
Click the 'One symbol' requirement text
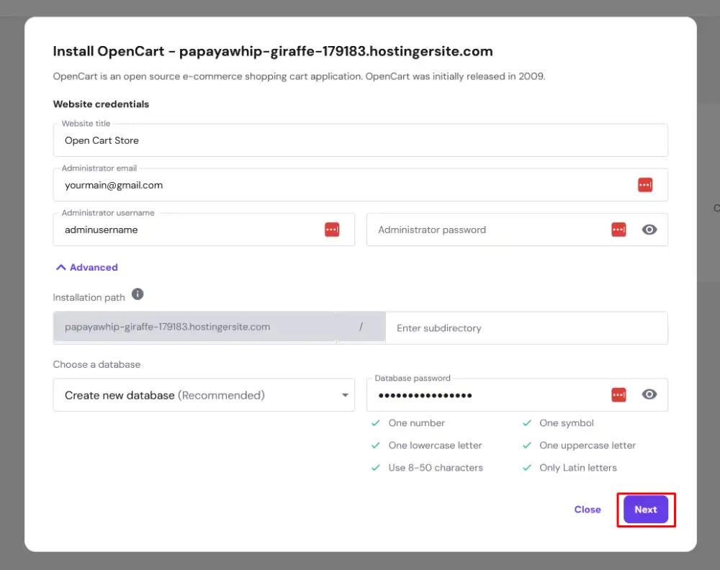pyautogui.click(x=566, y=423)
